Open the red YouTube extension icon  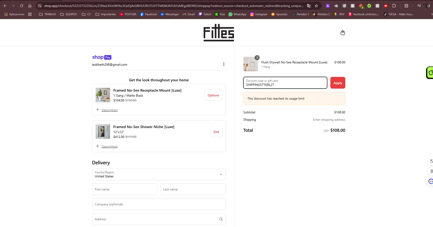386,6
